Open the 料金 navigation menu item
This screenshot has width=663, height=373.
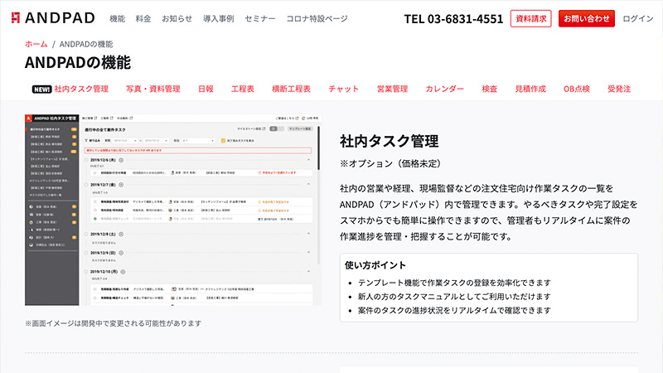143,18
